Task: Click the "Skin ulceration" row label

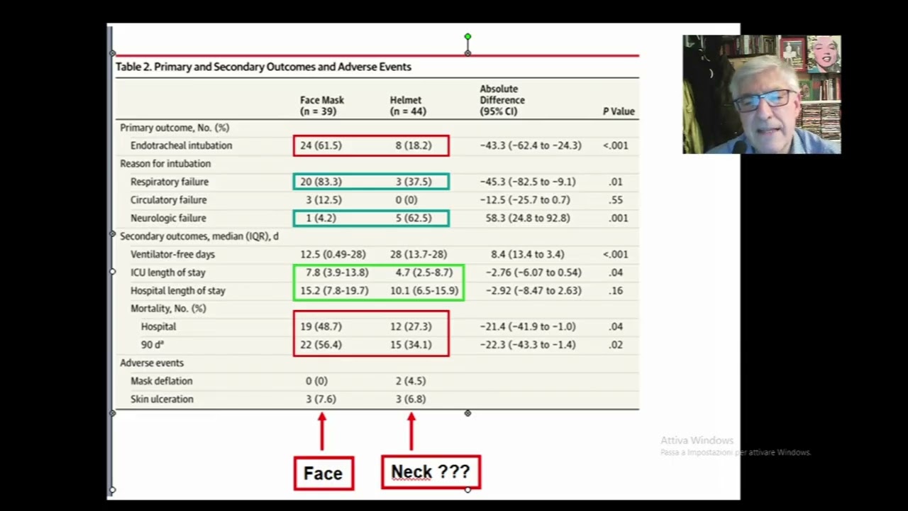Action: coord(162,399)
